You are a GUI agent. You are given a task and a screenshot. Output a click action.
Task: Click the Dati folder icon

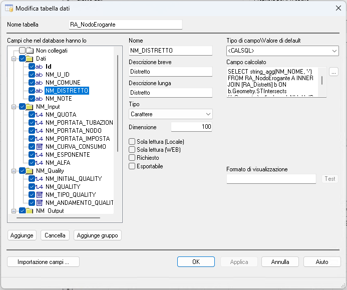[30, 59]
